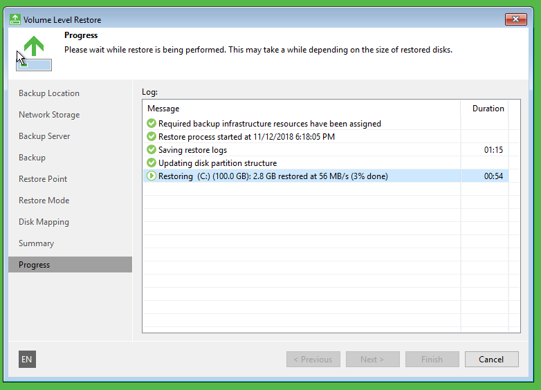Click the Finish button
541x390 pixels.
[432, 360]
